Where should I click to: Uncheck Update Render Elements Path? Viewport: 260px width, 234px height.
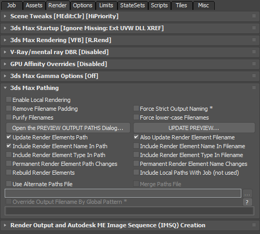point(9,137)
